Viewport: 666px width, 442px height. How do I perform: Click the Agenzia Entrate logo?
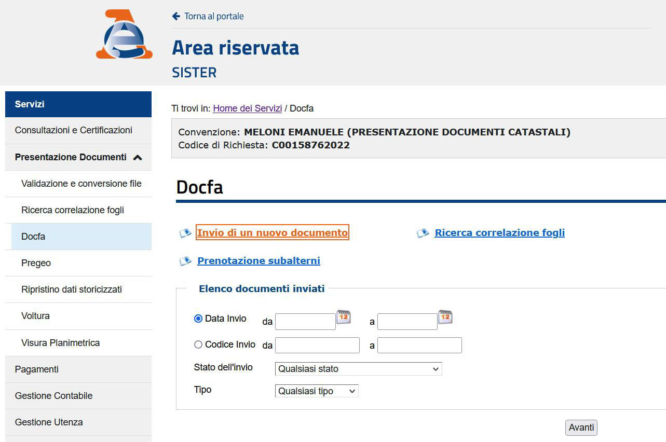tap(124, 35)
